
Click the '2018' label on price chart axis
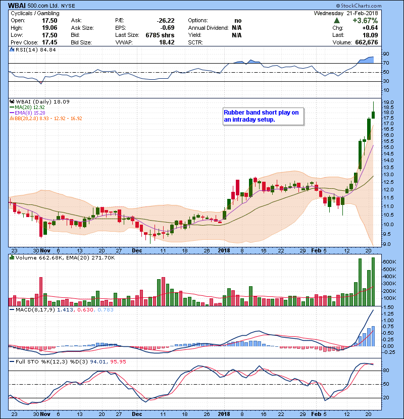(x=224, y=251)
